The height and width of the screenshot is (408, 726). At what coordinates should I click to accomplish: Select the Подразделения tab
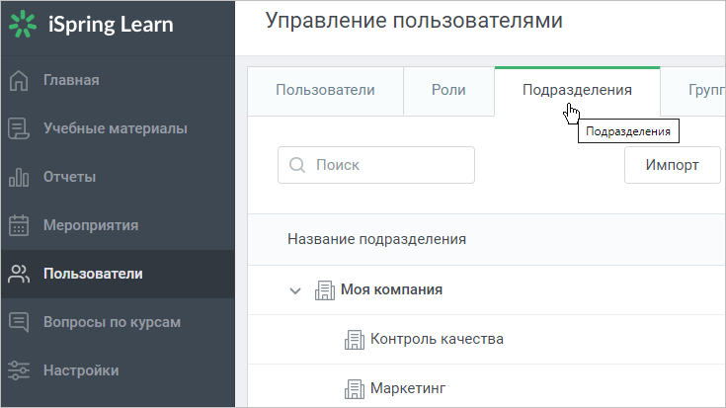pos(577,91)
